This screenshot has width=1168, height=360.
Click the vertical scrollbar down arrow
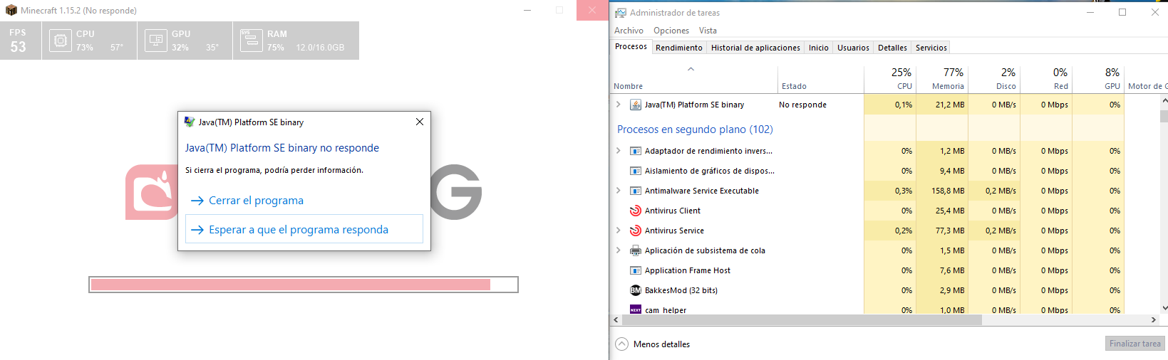click(1164, 308)
